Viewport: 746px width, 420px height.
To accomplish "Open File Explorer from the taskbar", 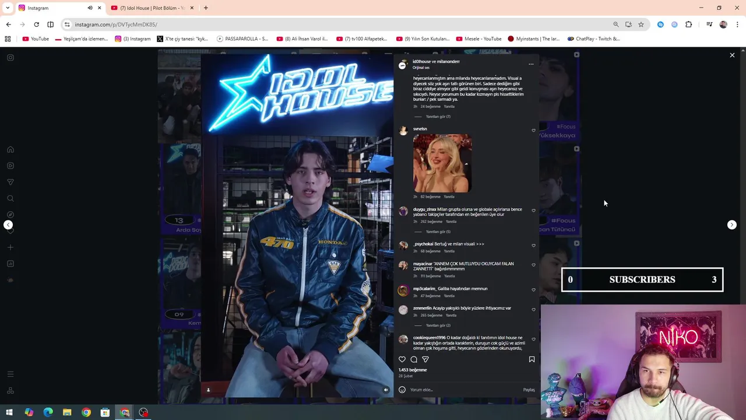I will click(x=67, y=412).
